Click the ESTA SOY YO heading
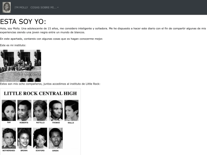 click(x=23, y=21)
